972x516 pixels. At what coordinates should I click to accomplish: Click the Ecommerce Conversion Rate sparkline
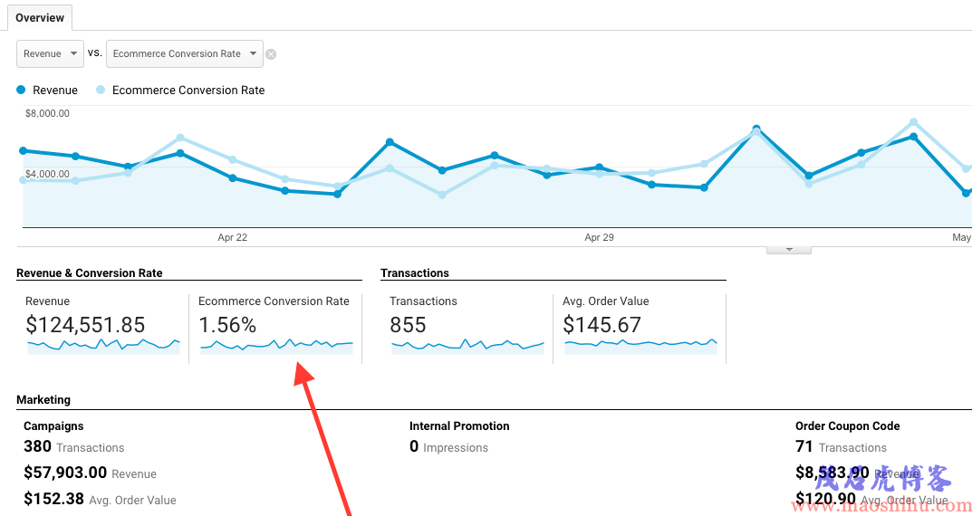tap(276, 346)
